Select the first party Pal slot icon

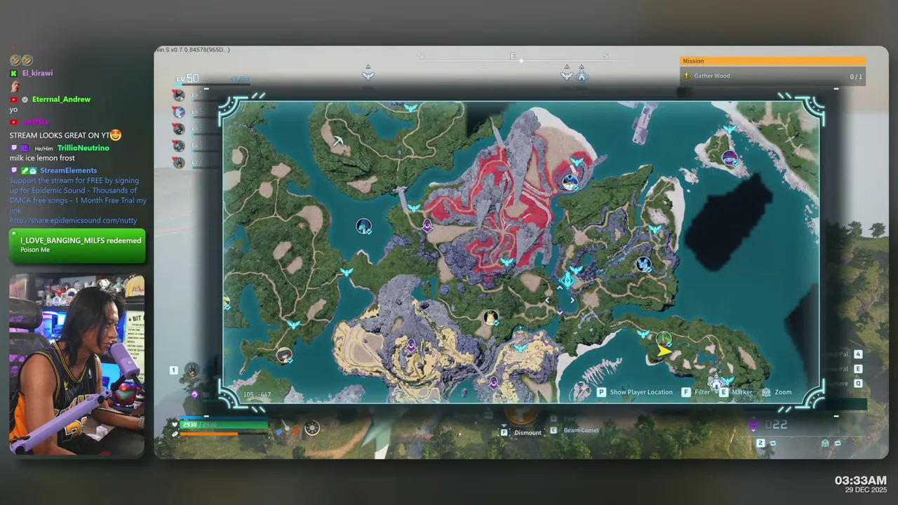[179, 95]
